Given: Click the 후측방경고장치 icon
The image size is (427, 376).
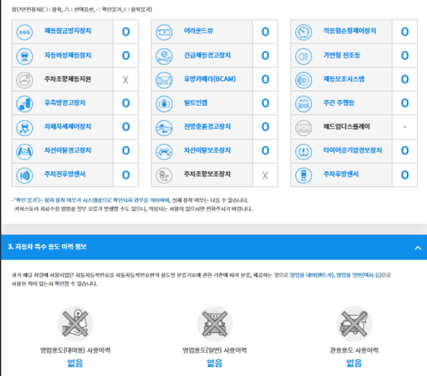Looking at the screenshot, I should pyautogui.click(x=25, y=104).
